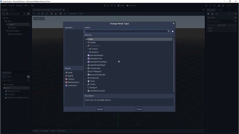This screenshot has height=134, width=239.
Task: Pick Camera from the Recent list
Action: point(71,79)
